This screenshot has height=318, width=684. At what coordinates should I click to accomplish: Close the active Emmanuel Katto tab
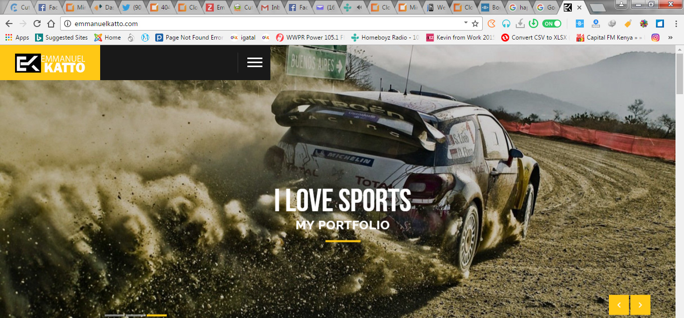click(x=580, y=8)
